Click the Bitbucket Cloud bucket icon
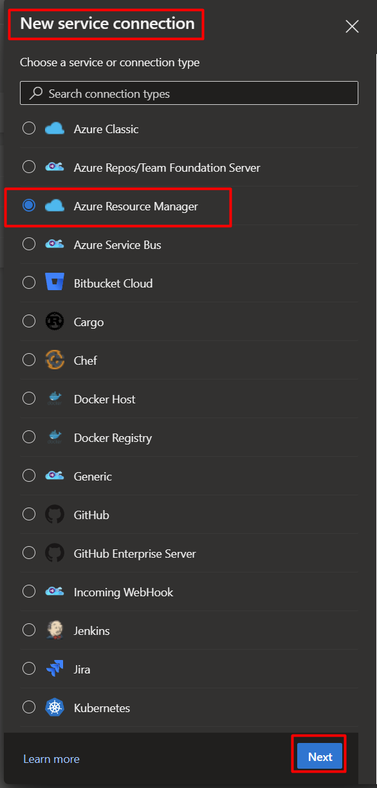This screenshot has height=788, width=377. coord(55,283)
